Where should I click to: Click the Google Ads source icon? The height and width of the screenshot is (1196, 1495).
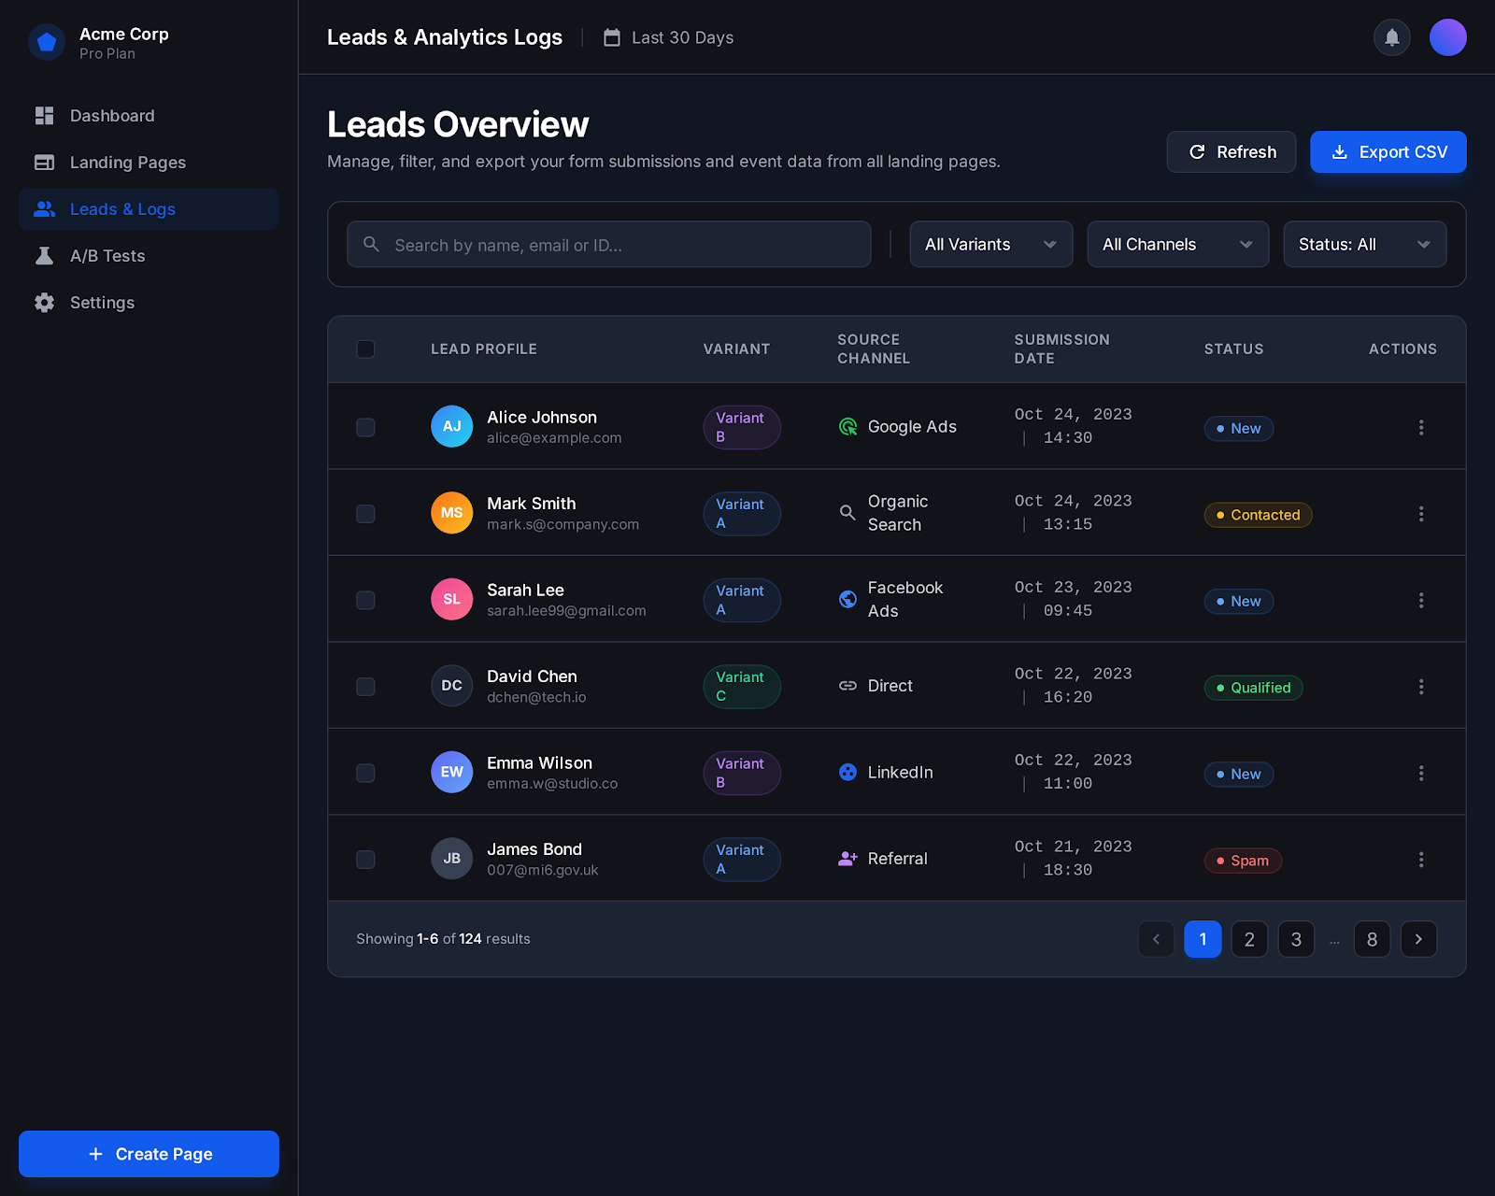pos(847,427)
